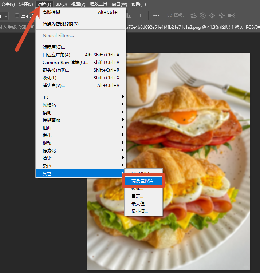Click the 3D orbit camera icon

click(x=193, y=16)
